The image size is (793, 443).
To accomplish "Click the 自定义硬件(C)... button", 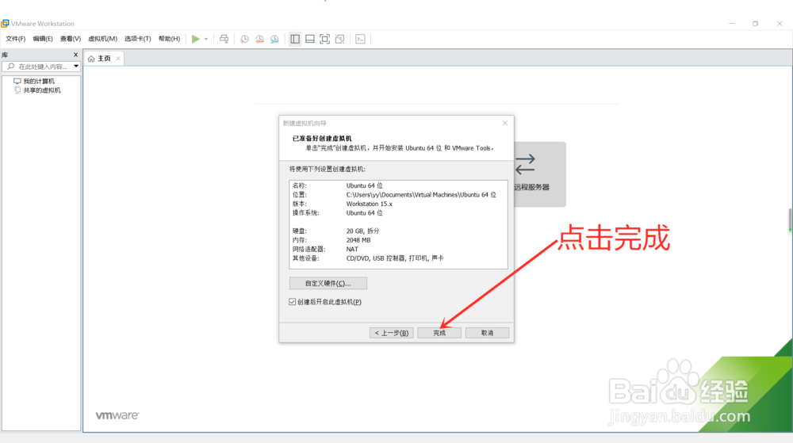I will tap(328, 284).
